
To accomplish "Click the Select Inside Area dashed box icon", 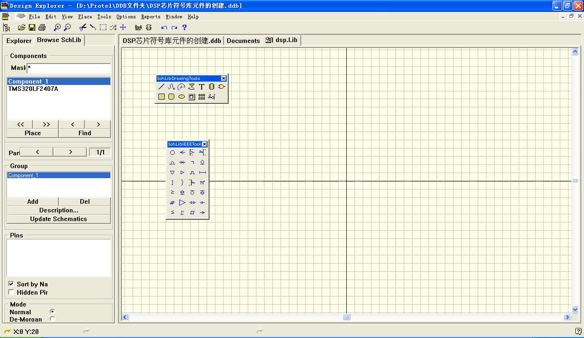I will 103,28.
